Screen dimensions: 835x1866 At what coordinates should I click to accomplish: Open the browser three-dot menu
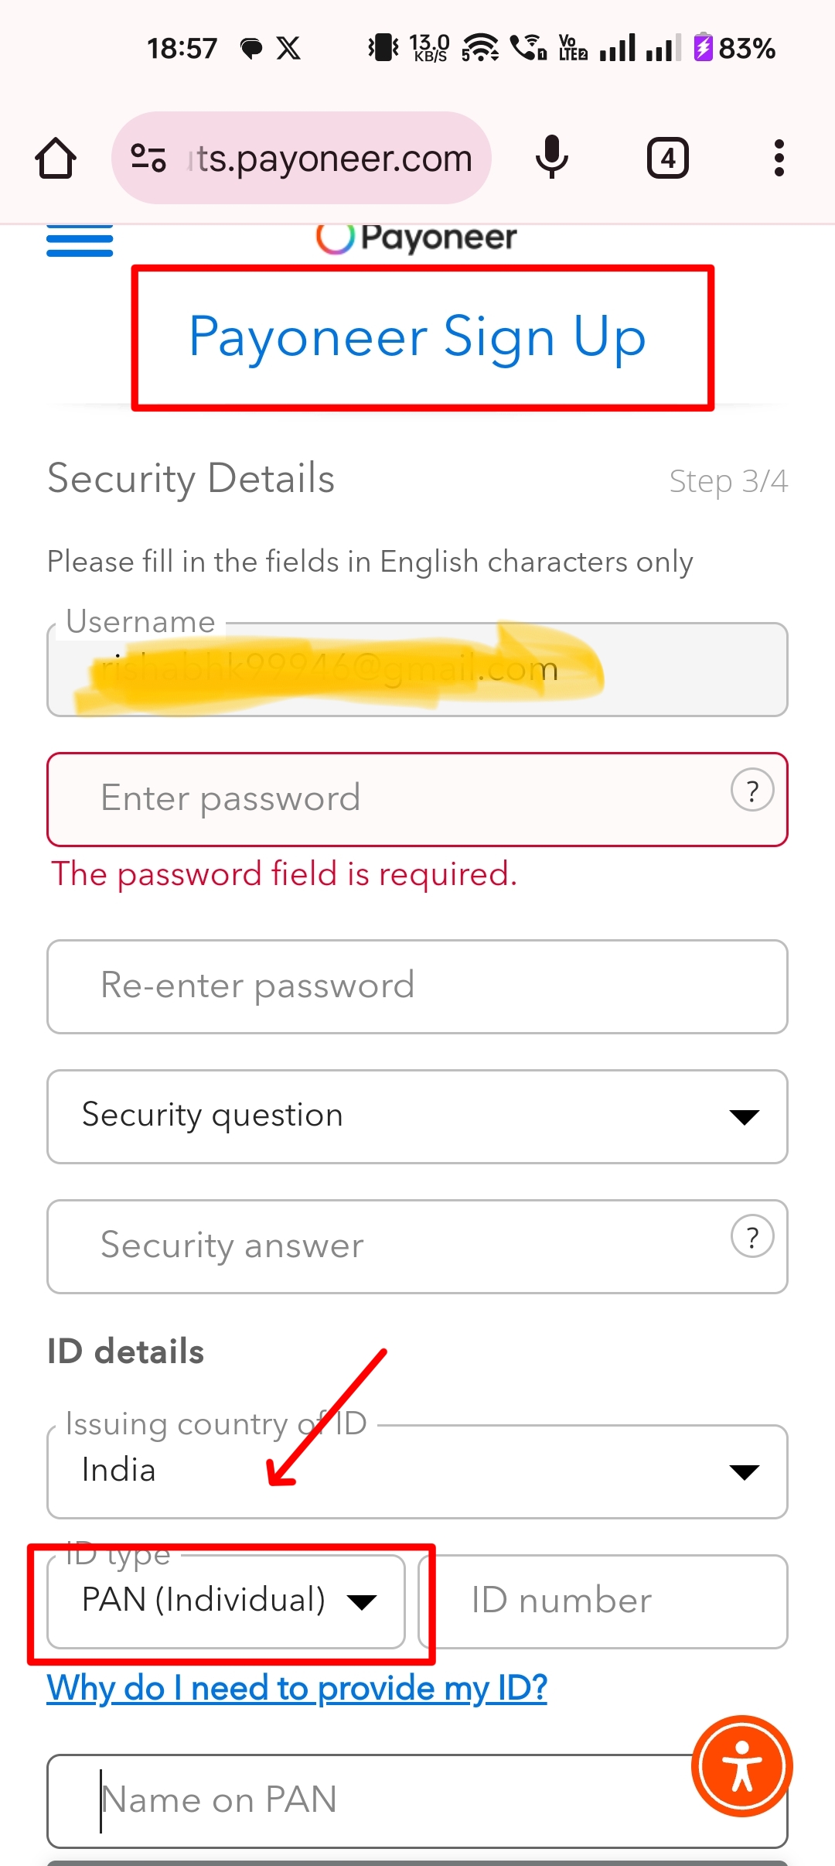pyautogui.click(x=779, y=158)
